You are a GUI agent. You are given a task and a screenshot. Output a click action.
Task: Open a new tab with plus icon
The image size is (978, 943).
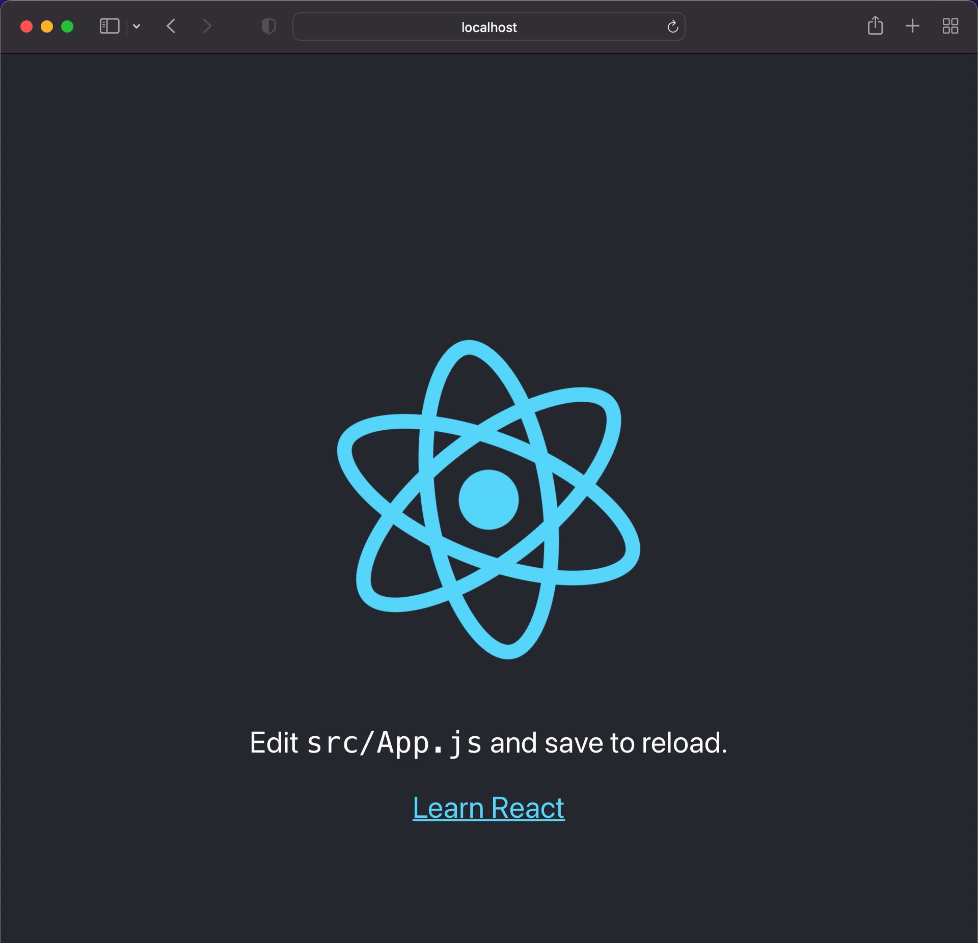pyautogui.click(x=912, y=26)
